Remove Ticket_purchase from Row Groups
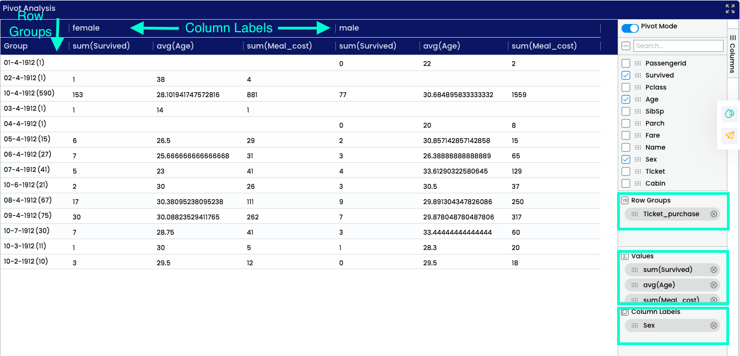The height and width of the screenshot is (356, 740). pos(713,214)
